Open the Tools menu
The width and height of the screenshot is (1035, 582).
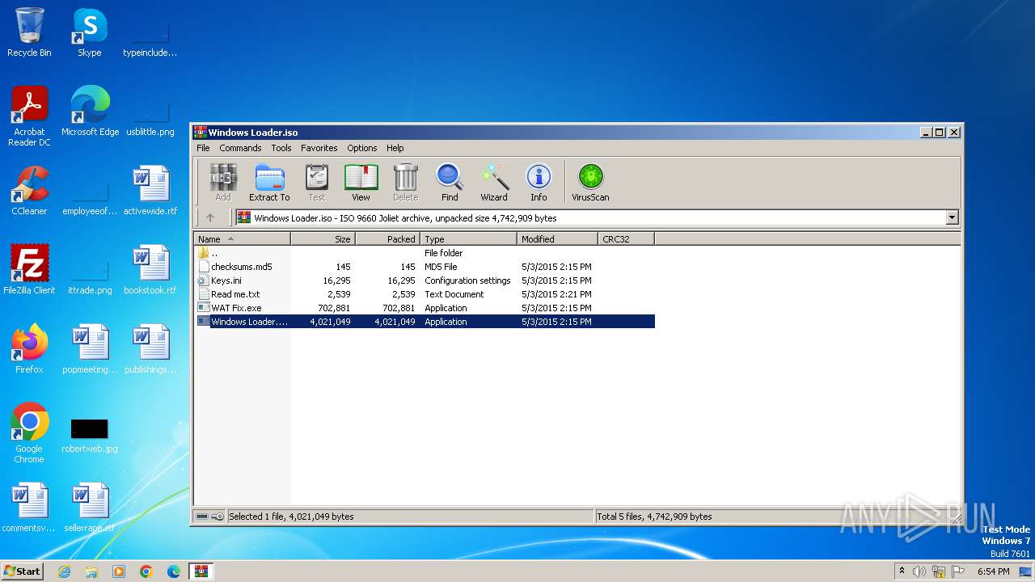[281, 148]
